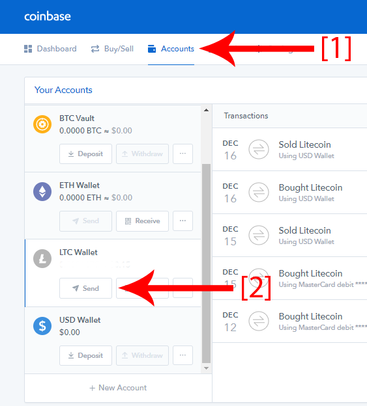This screenshot has width=367, height=406.
Task: Add a New Account
Action: click(118, 388)
